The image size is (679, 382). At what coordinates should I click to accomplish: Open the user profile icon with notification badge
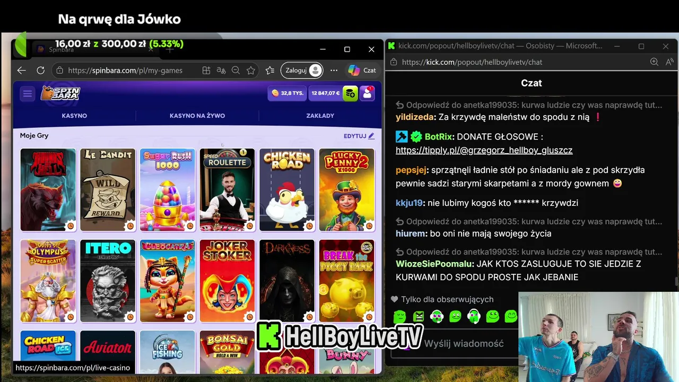tap(367, 93)
